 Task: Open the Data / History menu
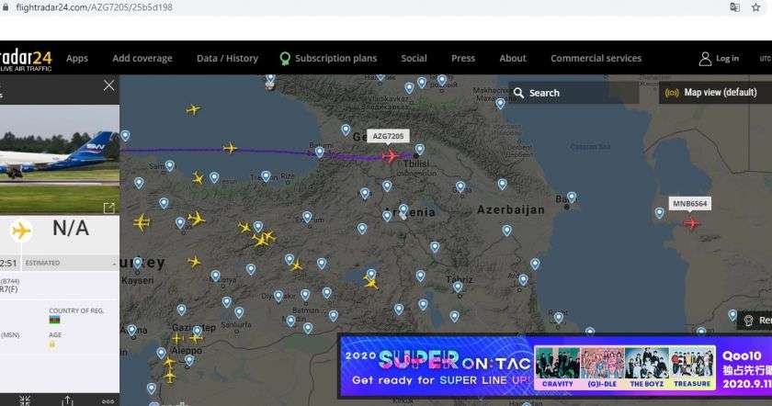coord(227,59)
